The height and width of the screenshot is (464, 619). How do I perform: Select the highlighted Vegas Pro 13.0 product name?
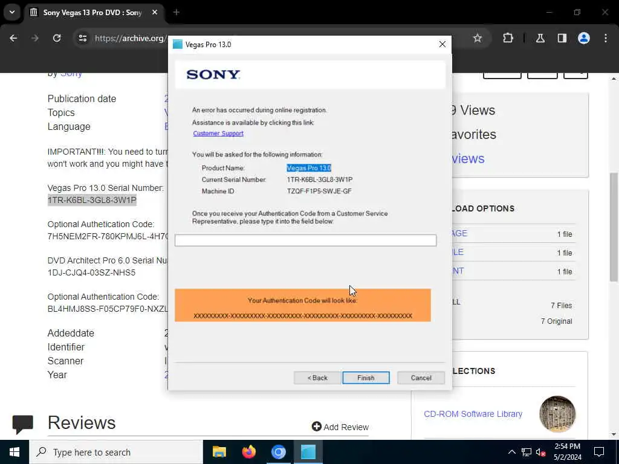[309, 168]
